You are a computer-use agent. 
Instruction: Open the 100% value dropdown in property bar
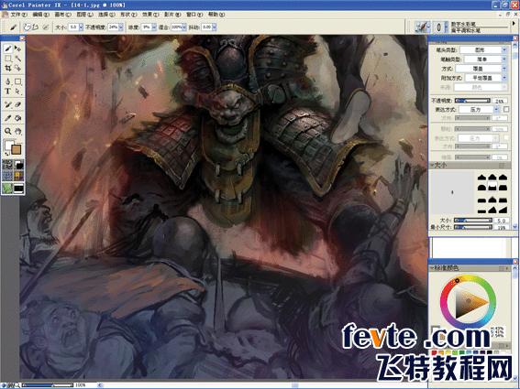[x=184, y=27]
